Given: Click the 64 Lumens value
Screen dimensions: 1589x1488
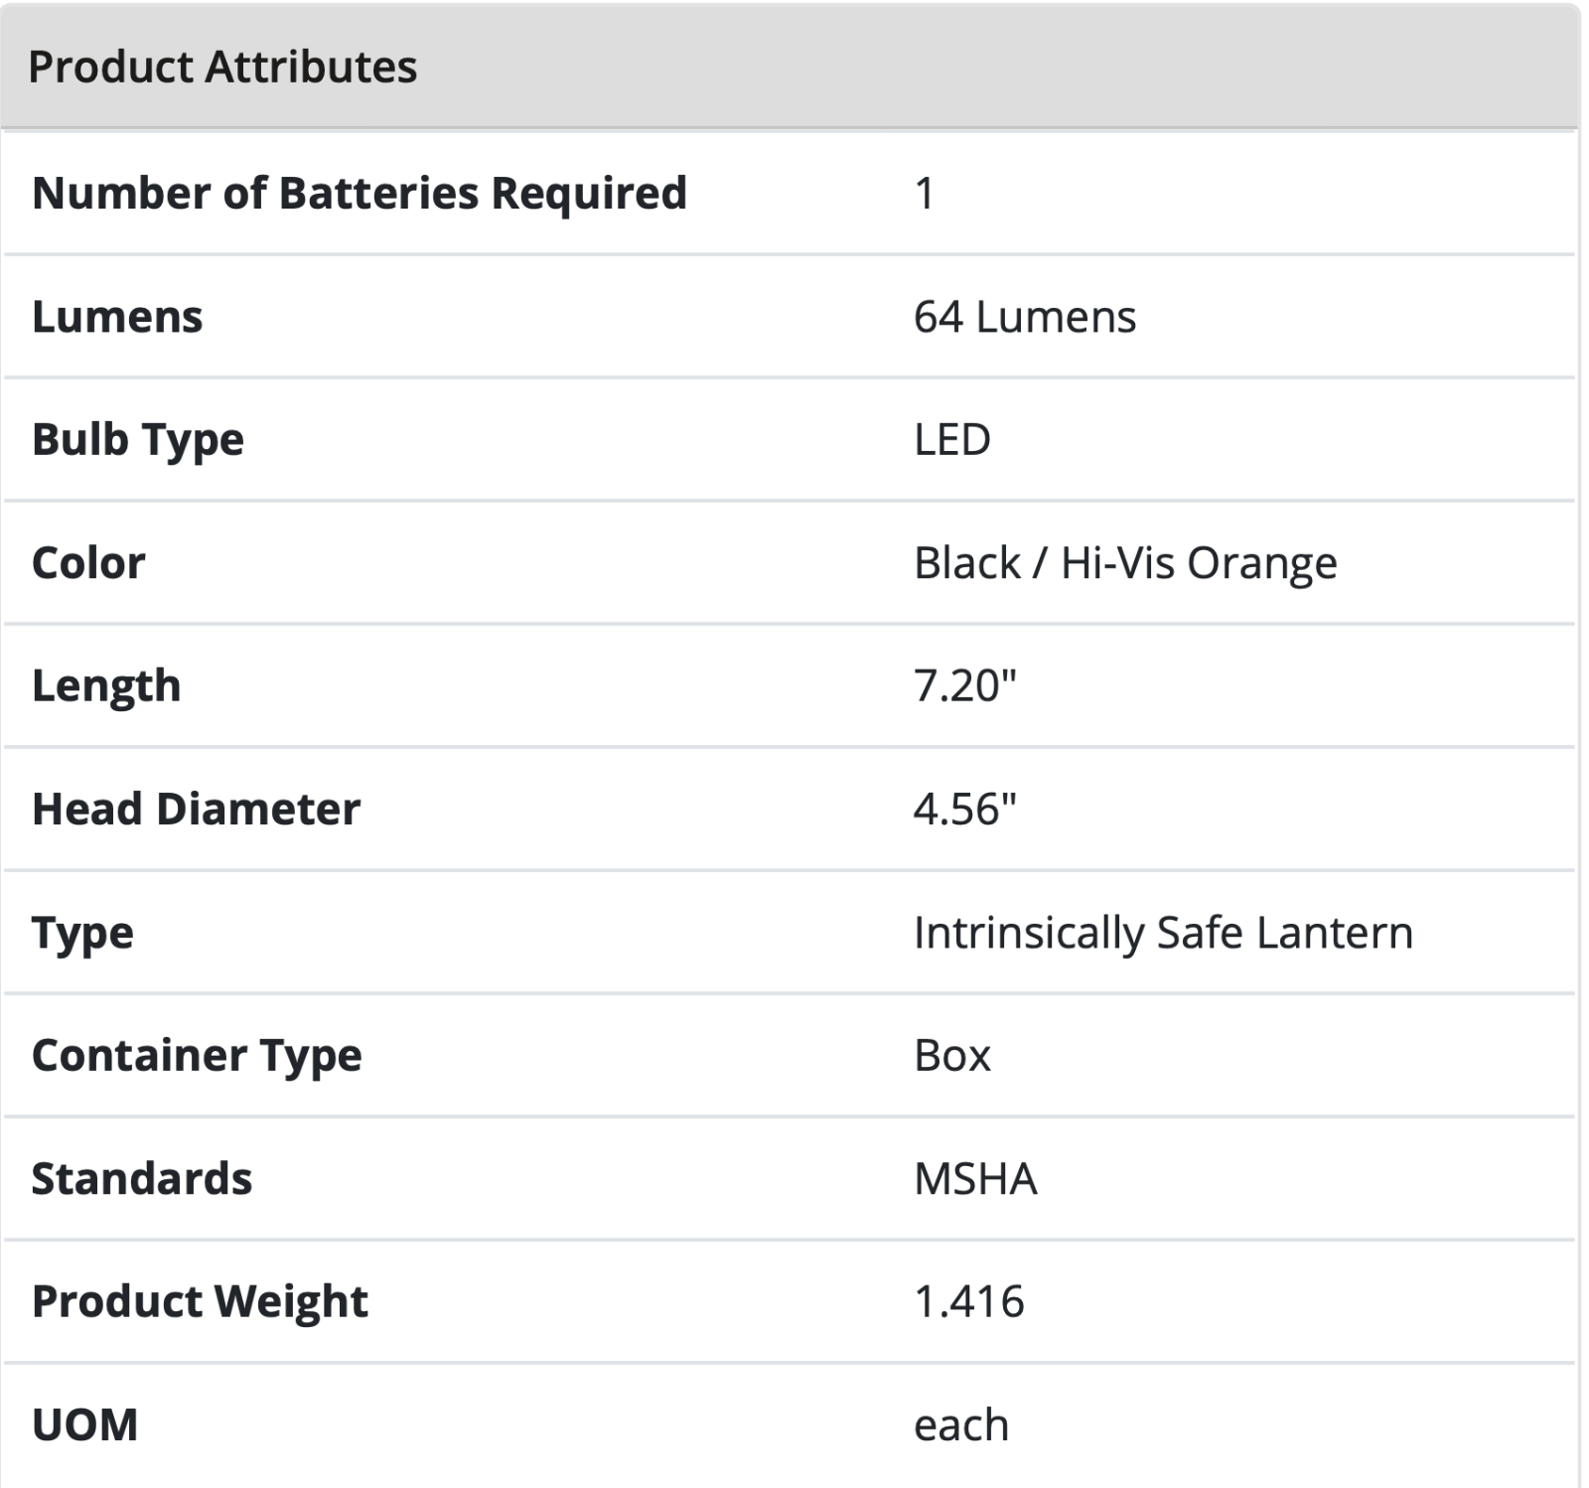Looking at the screenshot, I should pyautogui.click(x=1025, y=317).
